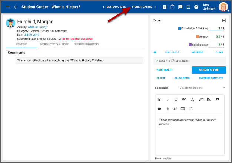The image size is (232, 163).
Task: Open the apps grid icon
Action: click(188, 7)
